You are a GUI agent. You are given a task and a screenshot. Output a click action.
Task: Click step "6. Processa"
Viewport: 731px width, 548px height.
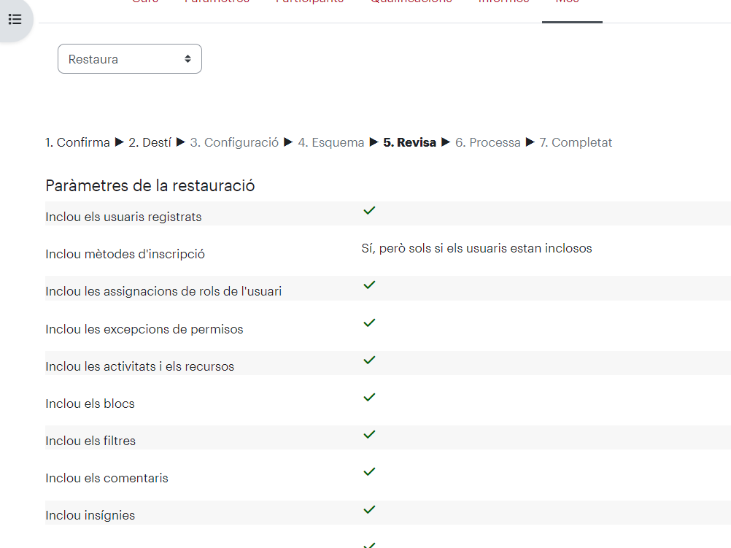point(487,142)
